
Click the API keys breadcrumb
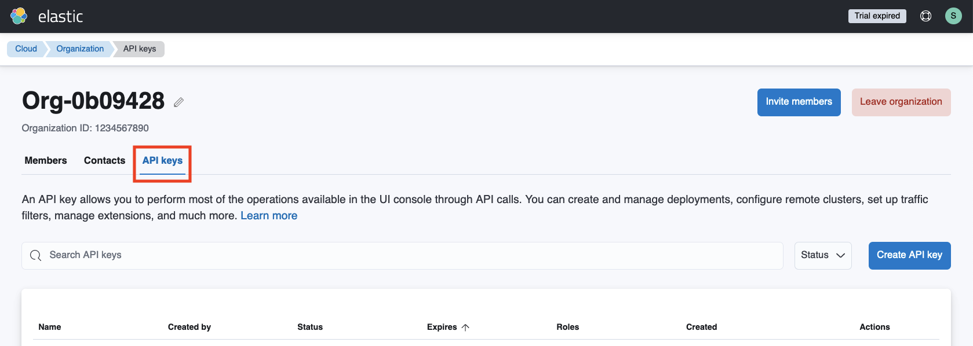[x=140, y=49]
